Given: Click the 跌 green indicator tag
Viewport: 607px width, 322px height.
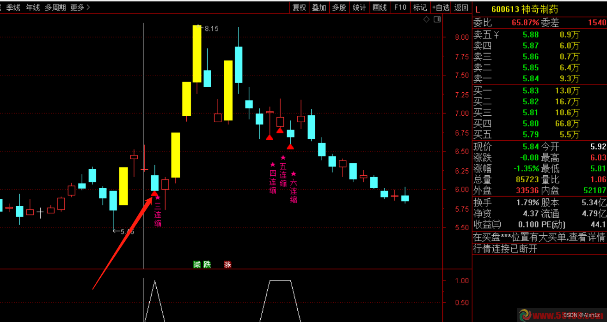Looking at the screenshot, I should tap(207, 264).
